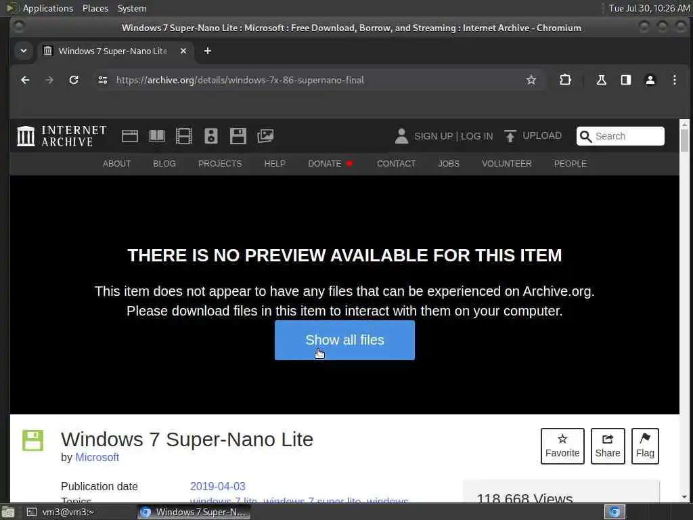Close the Windows 7 Super-Nano Lite tab

[183, 51]
